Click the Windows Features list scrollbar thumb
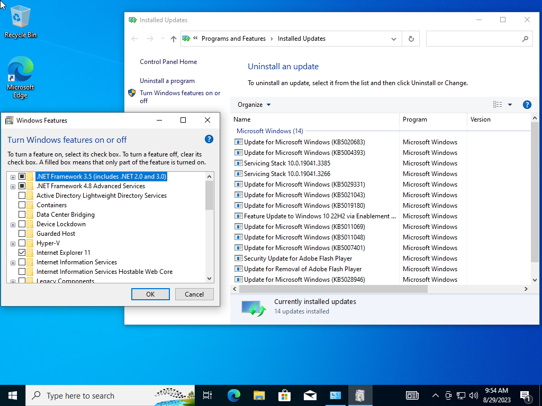This screenshot has height=406, width=542. 209,195
